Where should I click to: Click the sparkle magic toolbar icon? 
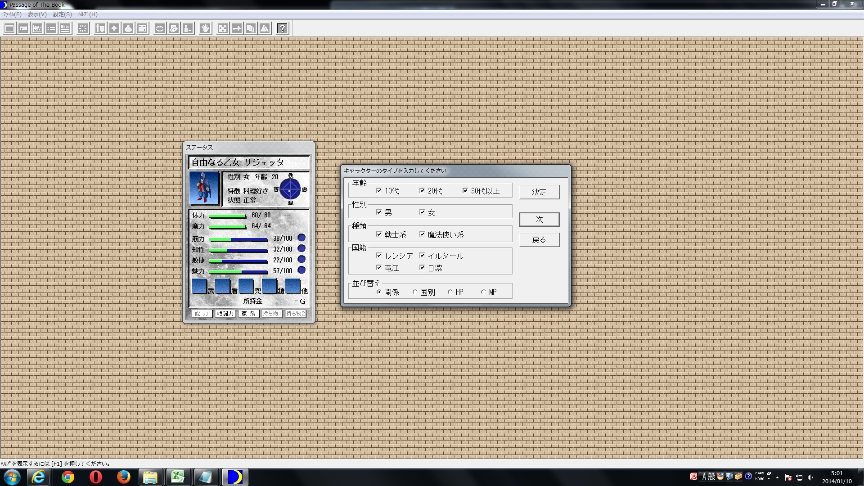pyautogui.click(x=115, y=28)
